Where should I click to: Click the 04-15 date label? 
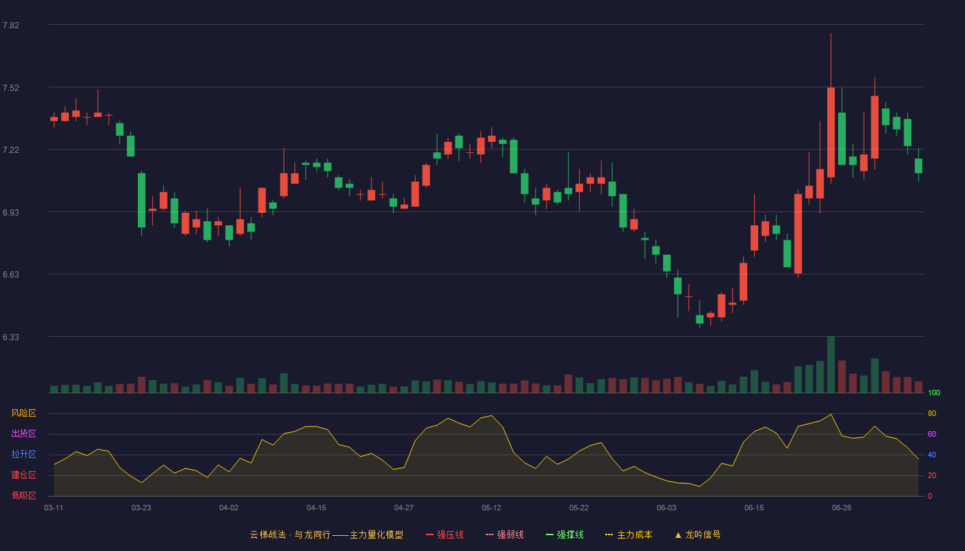coord(316,508)
